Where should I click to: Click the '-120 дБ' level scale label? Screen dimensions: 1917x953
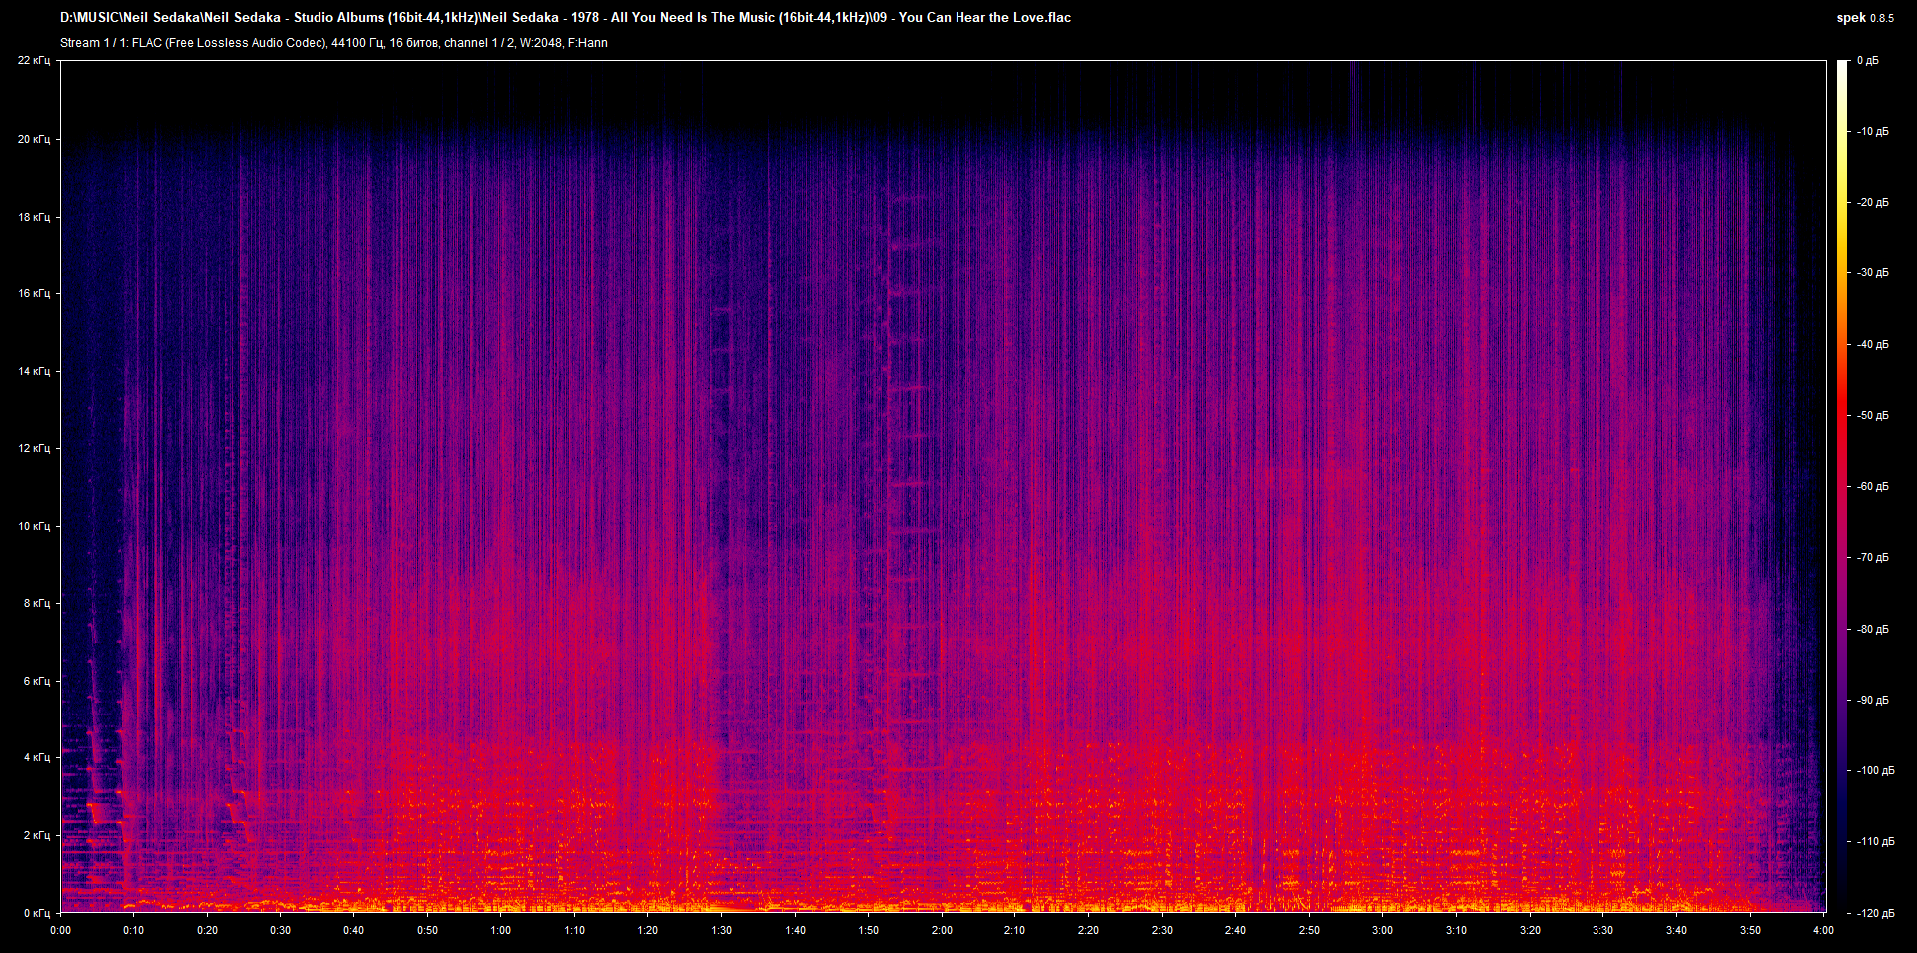[x=1875, y=914]
